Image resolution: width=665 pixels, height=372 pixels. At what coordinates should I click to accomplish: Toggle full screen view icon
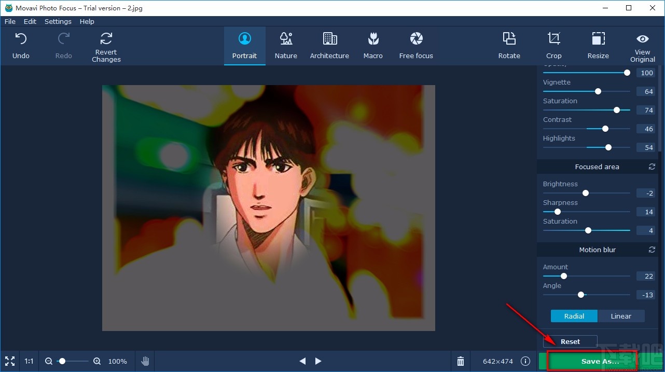(x=9, y=361)
